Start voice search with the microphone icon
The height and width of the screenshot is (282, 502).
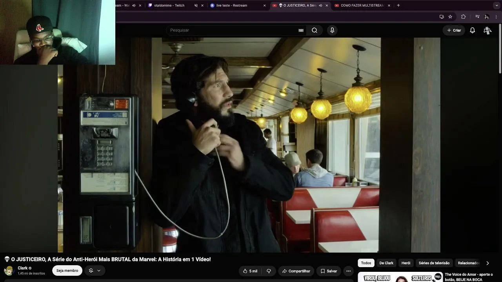coord(332,30)
